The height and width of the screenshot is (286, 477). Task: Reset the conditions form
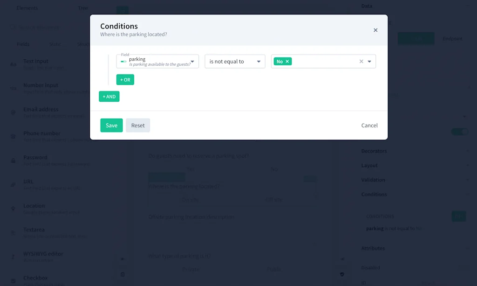point(138,125)
